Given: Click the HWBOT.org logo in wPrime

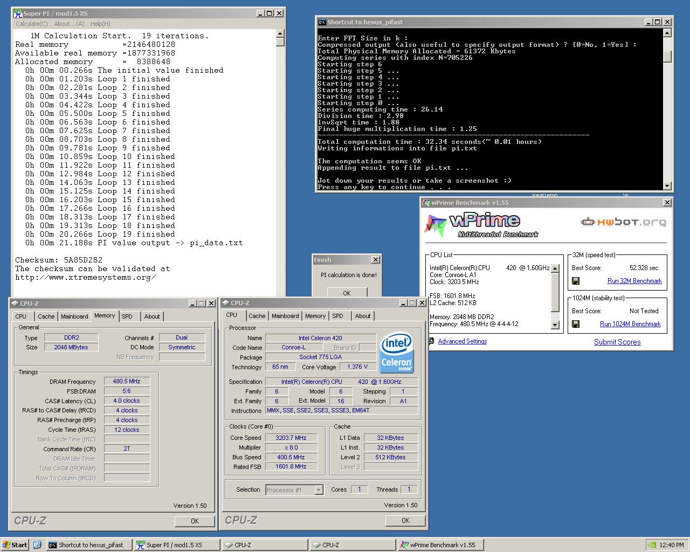Looking at the screenshot, I should click(x=623, y=222).
